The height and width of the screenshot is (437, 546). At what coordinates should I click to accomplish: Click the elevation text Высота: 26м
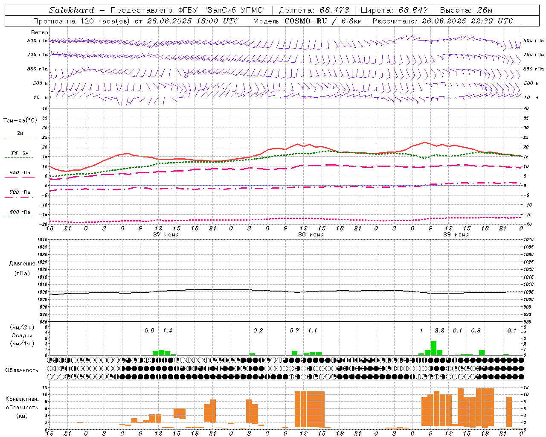467,10
